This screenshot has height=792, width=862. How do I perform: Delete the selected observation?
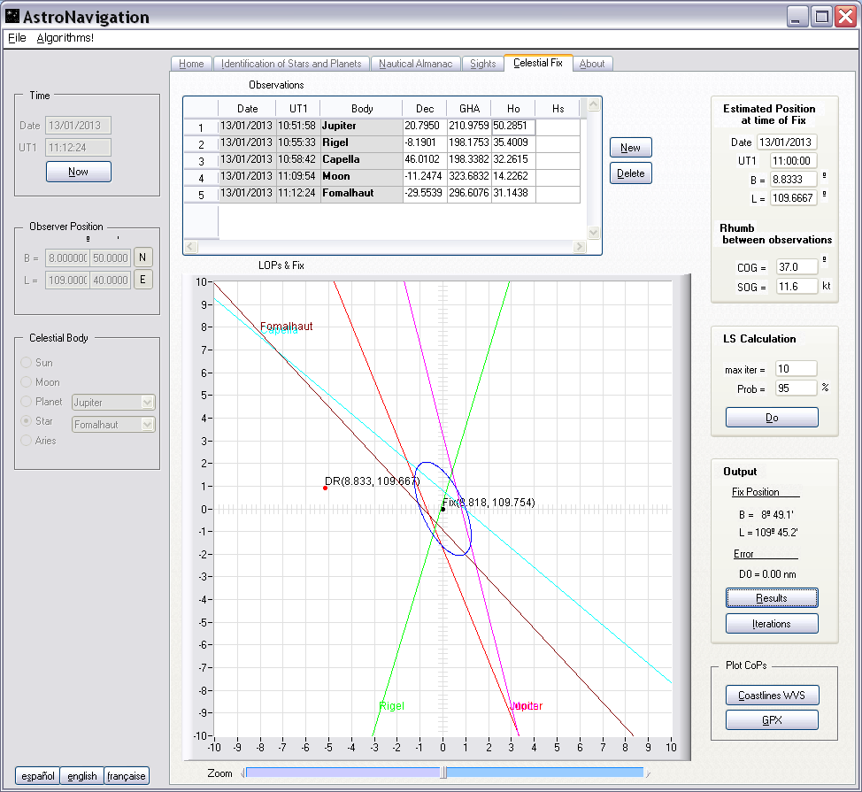pos(630,173)
